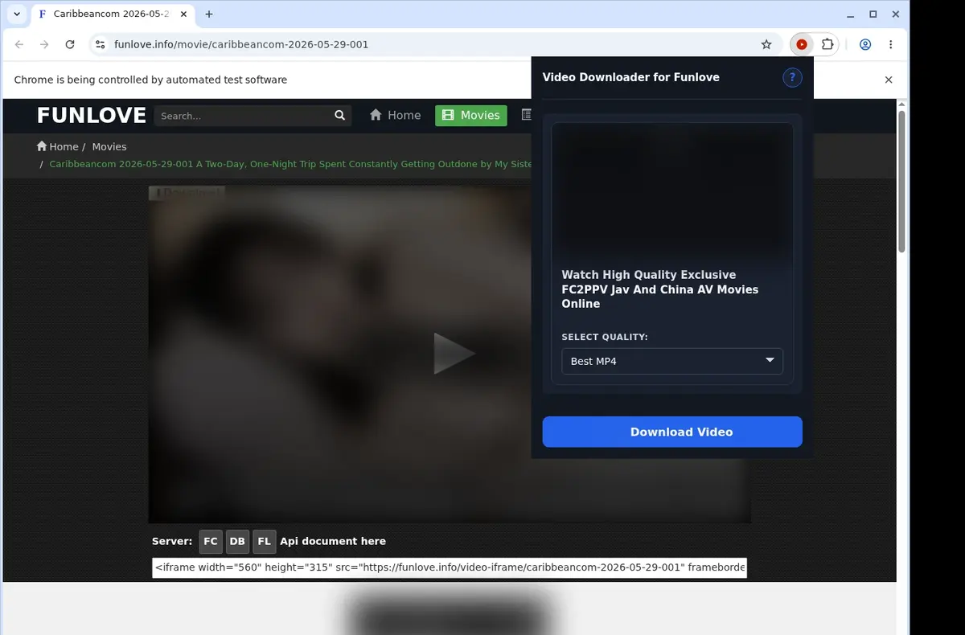Click the iframe embed code field
Viewport: 965px width, 635px height.
[450, 567]
